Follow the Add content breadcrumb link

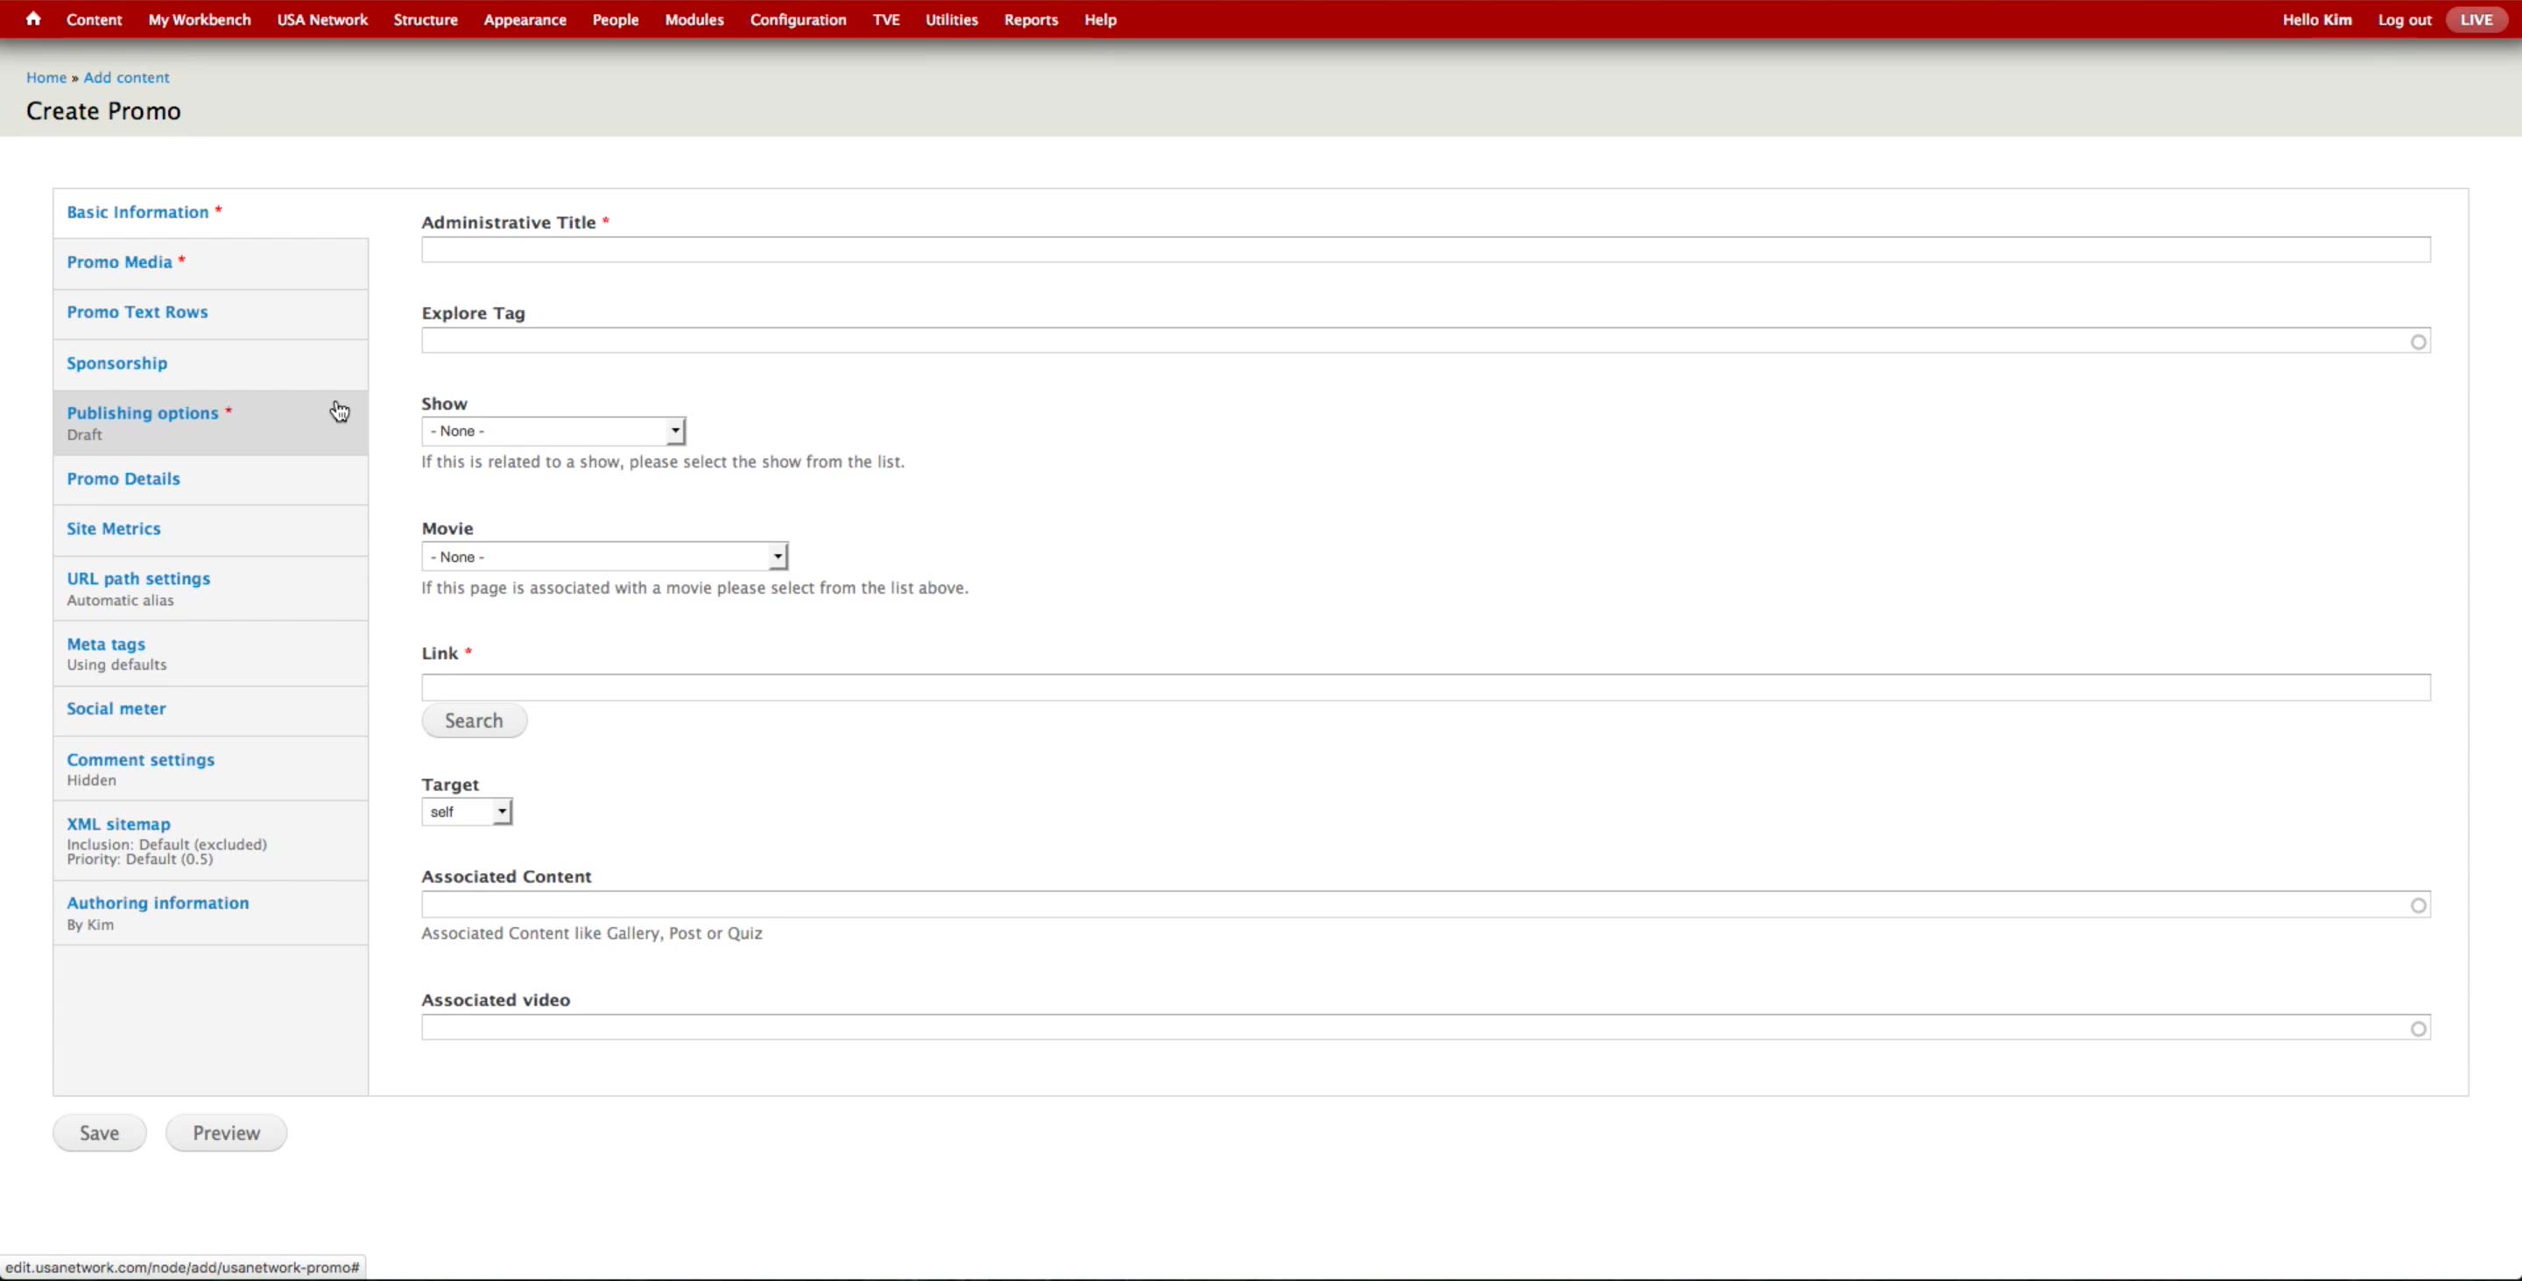[x=126, y=77]
